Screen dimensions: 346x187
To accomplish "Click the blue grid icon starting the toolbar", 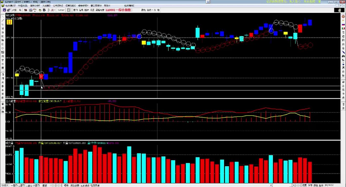I will 4,10.
